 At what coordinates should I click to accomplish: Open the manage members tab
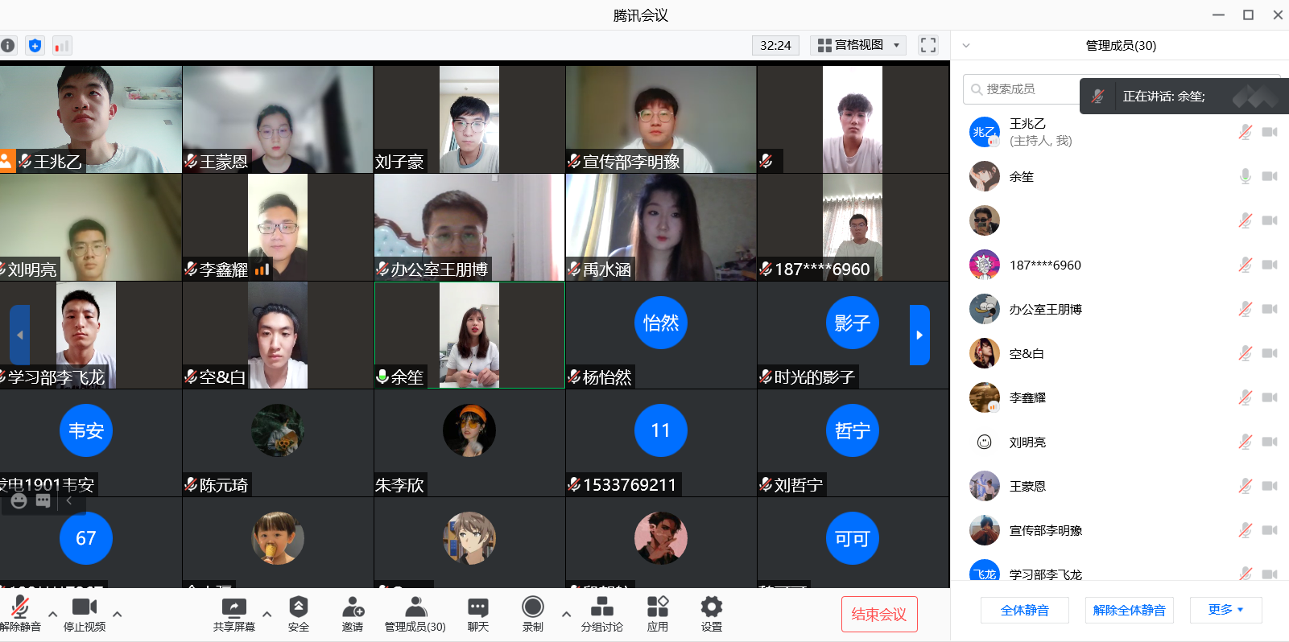point(415,614)
